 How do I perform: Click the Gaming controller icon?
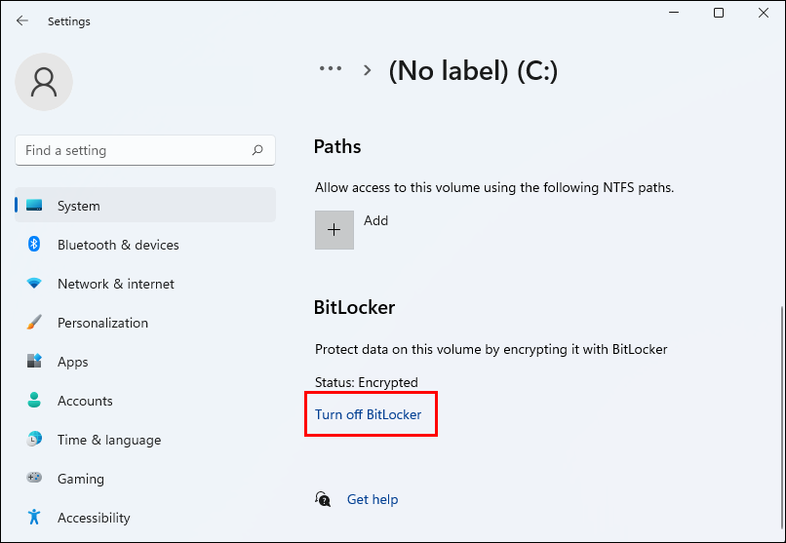click(x=34, y=479)
